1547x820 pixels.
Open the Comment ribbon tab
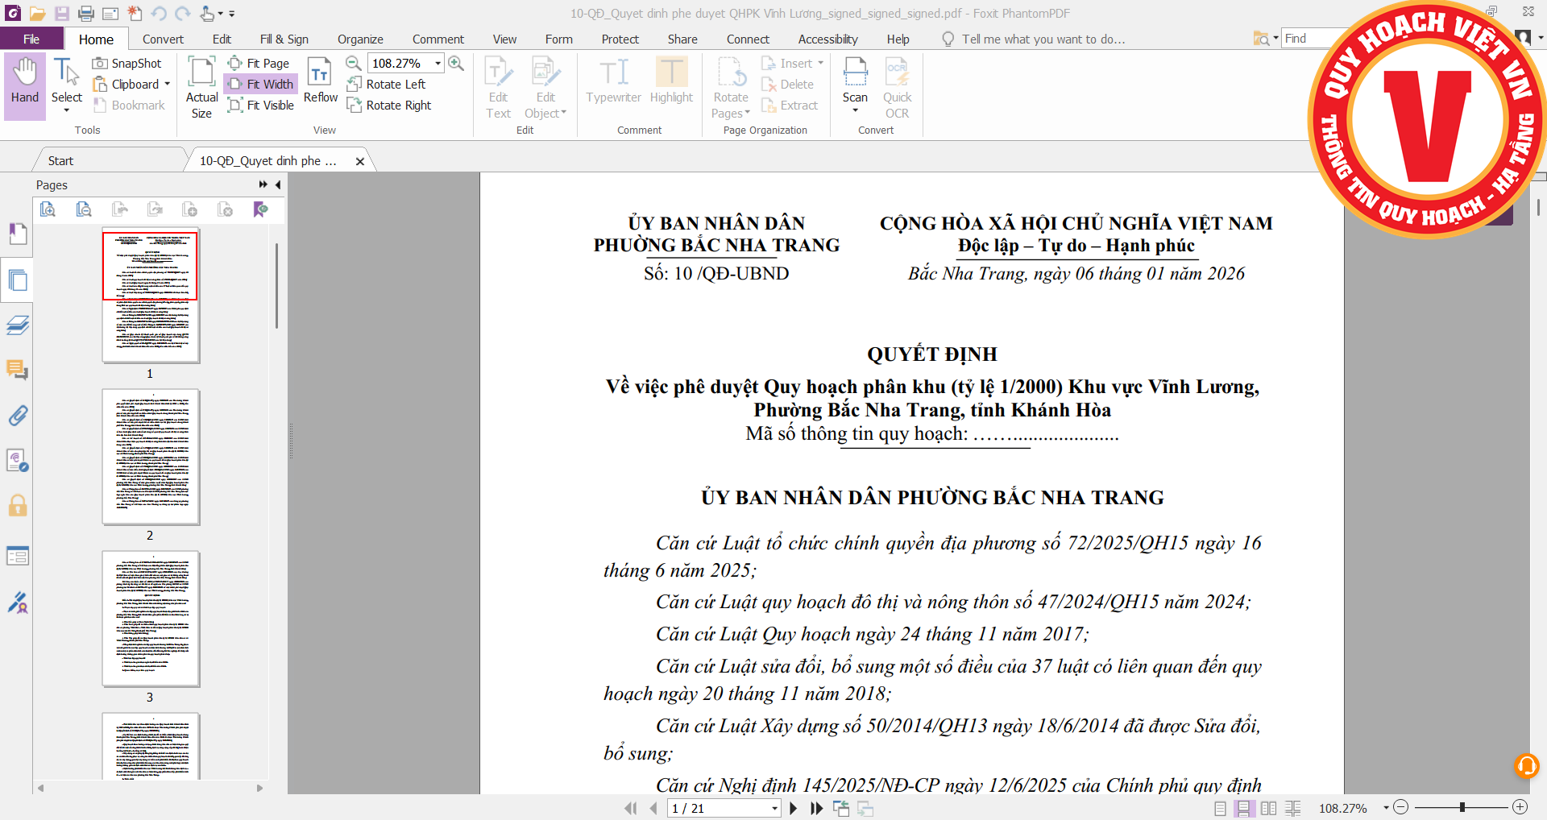pyautogui.click(x=438, y=39)
